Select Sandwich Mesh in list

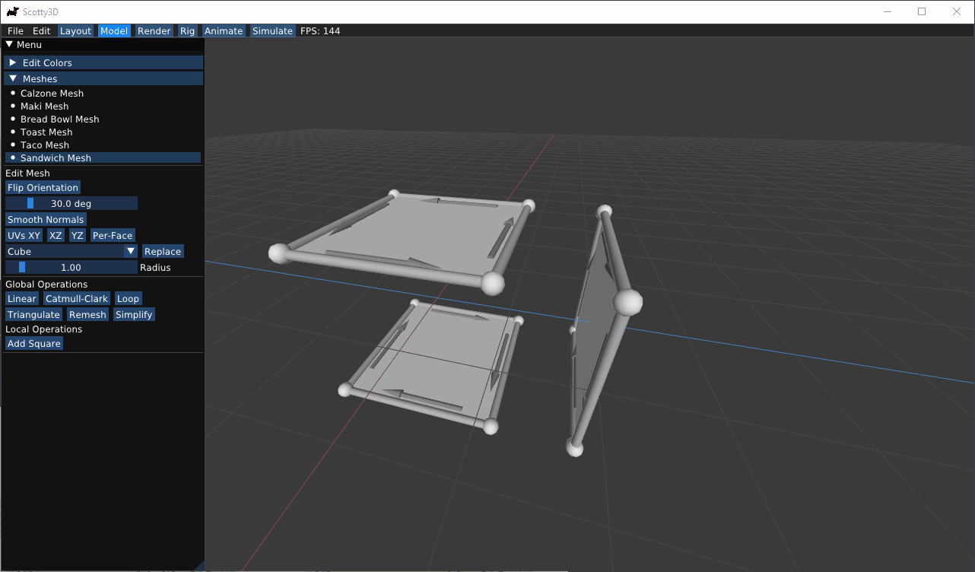(x=103, y=158)
